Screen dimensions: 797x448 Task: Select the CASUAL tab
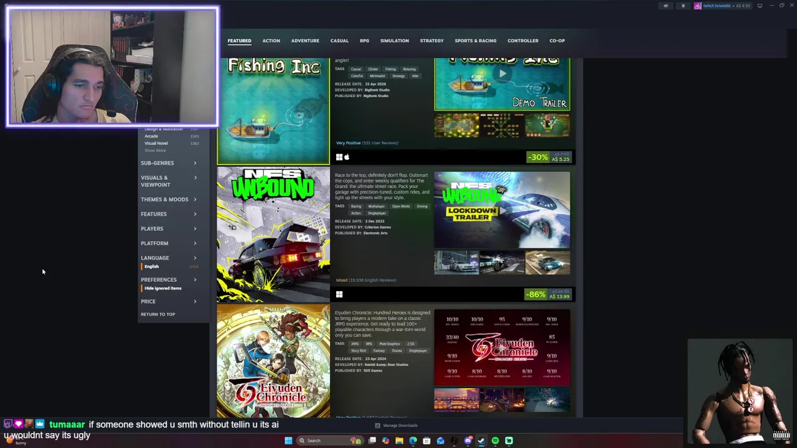pyautogui.click(x=339, y=40)
